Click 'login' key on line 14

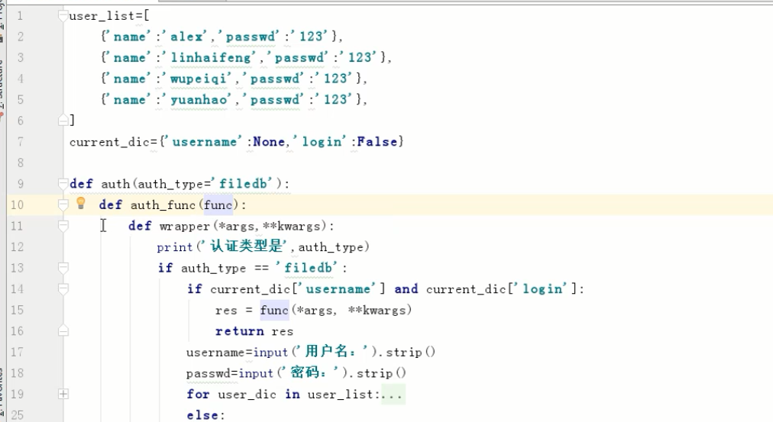click(542, 289)
